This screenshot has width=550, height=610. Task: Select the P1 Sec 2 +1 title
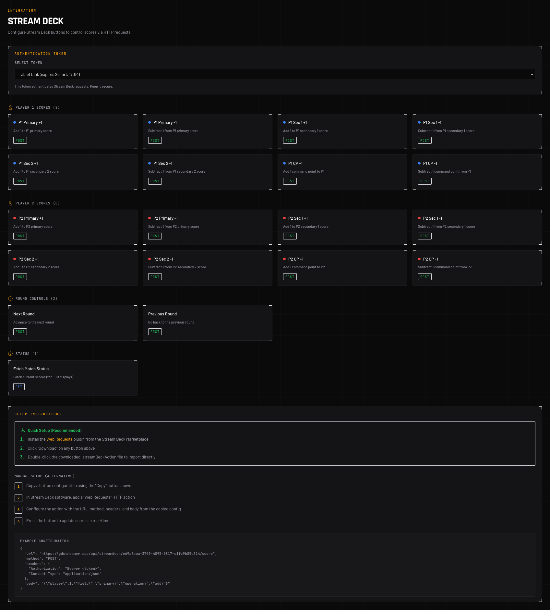coord(28,164)
